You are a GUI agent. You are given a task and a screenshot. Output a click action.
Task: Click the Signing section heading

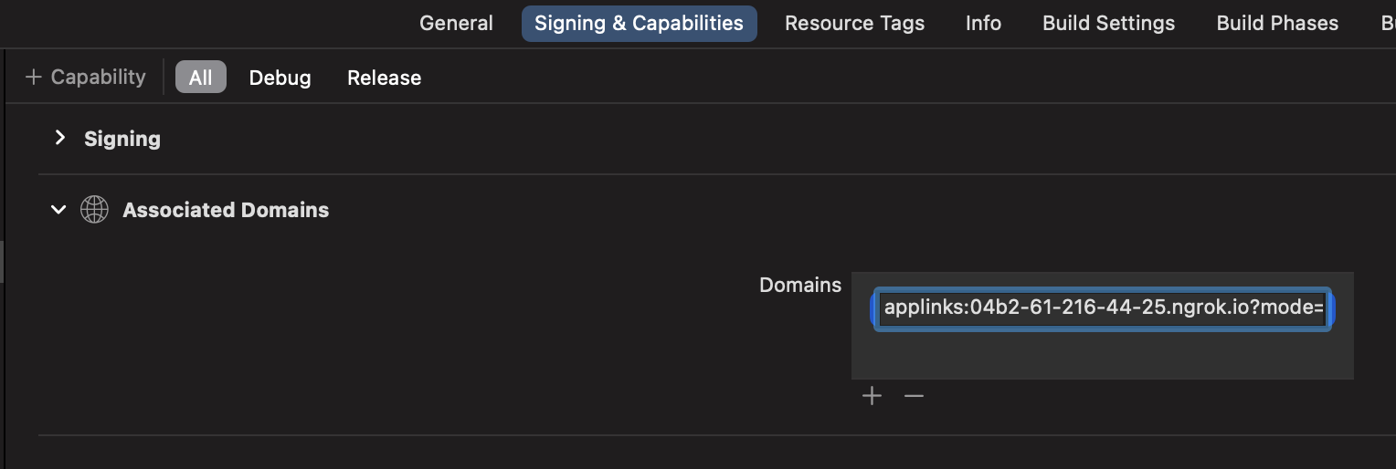click(x=122, y=139)
